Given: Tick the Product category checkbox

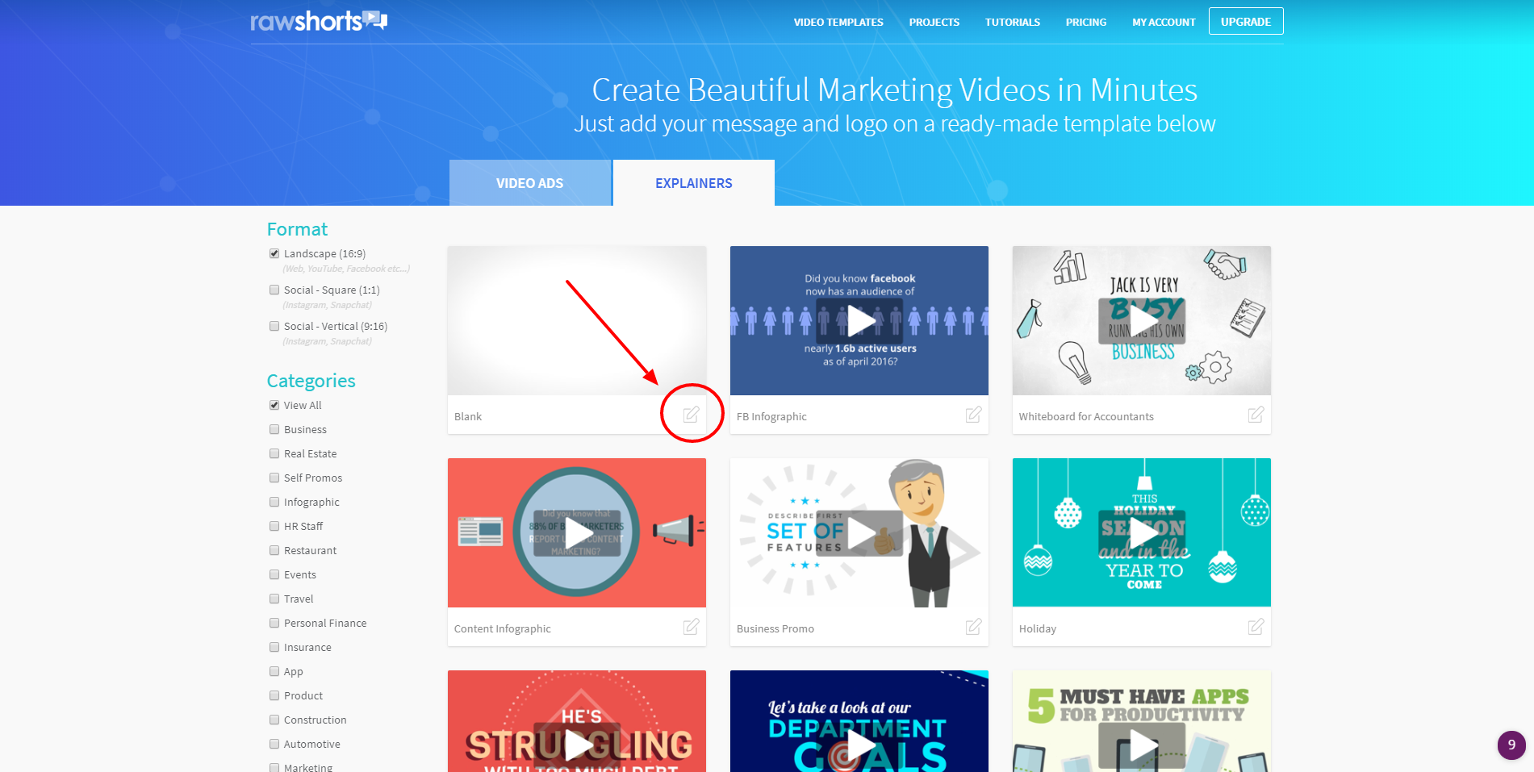Looking at the screenshot, I should [x=274, y=695].
